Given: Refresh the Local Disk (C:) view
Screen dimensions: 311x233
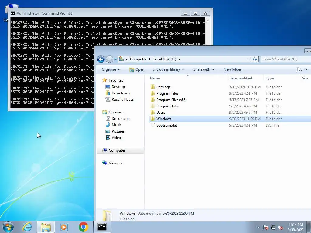Looking at the screenshot, I should point(255,59).
